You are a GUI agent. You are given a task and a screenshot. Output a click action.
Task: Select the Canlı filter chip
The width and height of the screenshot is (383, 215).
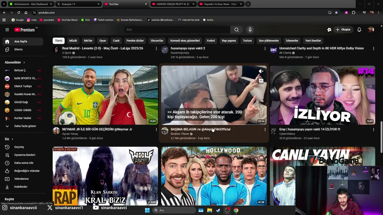[116, 41]
